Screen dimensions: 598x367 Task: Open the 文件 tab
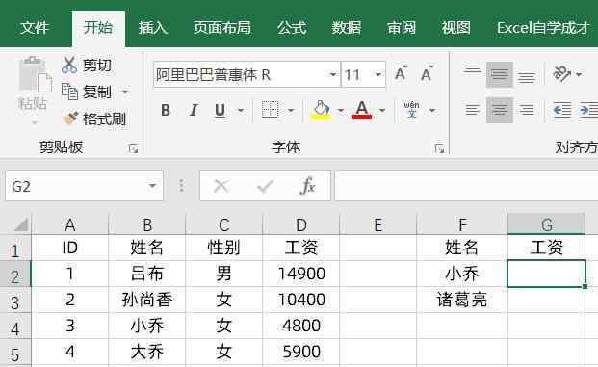click(35, 28)
